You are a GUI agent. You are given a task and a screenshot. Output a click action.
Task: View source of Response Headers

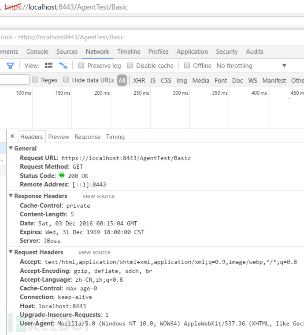click(99, 196)
